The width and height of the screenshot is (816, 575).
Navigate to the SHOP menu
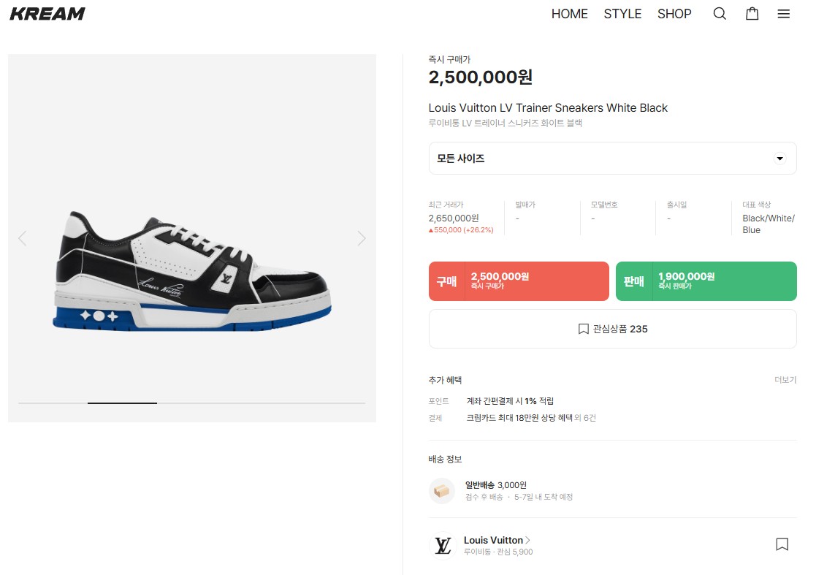point(674,14)
